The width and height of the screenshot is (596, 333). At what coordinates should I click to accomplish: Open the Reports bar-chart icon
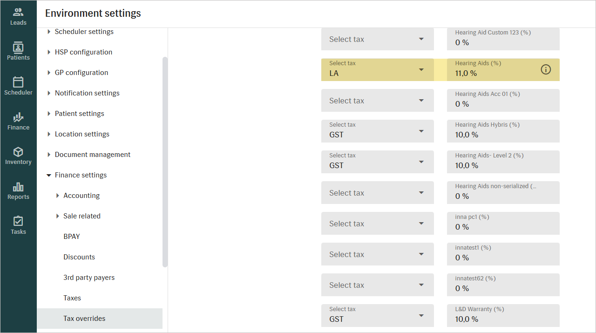(18, 187)
